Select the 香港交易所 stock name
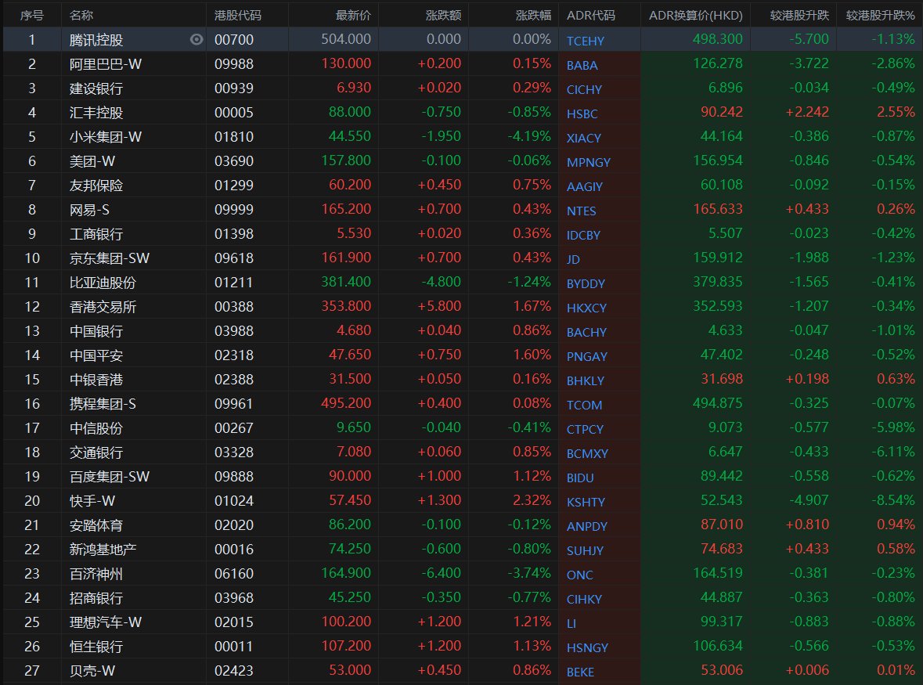Image resolution: width=923 pixels, height=685 pixels. [x=103, y=307]
